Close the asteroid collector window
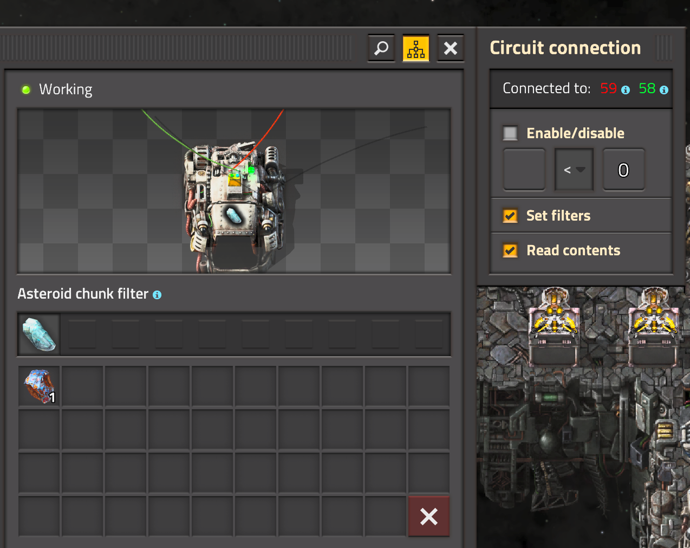Screen dimensions: 690x548 451,49
